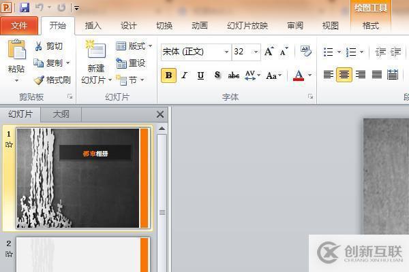
Task: Click the PowerPoint application icon
Action: 6,7
